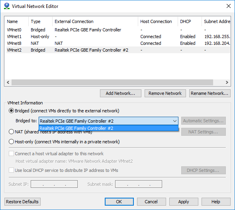The image size is (235, 210).
Task: Confirm with the OK button
Action: tap(119, 202)
